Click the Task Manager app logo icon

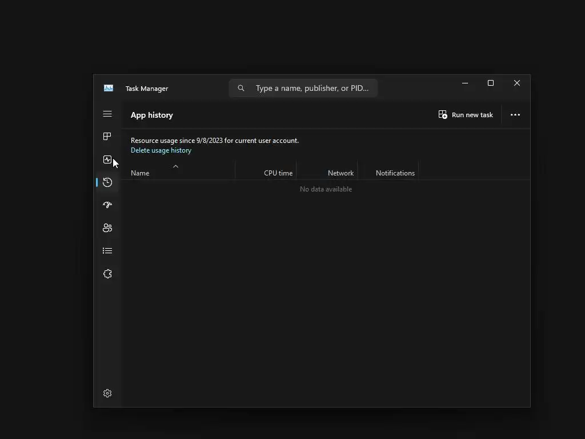click(x=108, y=88)
